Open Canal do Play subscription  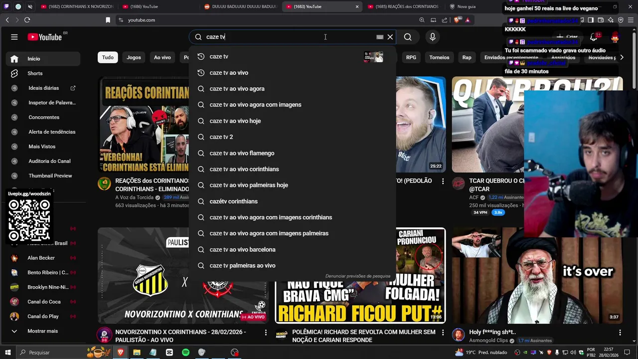43,316
